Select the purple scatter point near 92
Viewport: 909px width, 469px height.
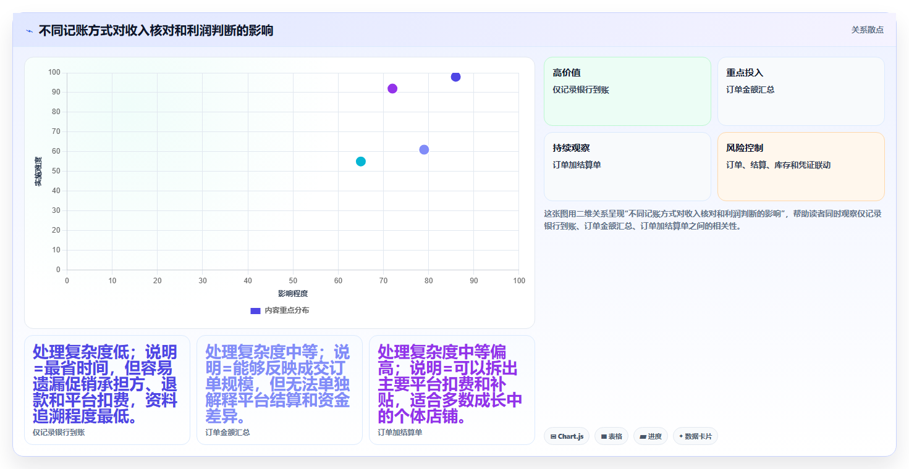[392, 88]
